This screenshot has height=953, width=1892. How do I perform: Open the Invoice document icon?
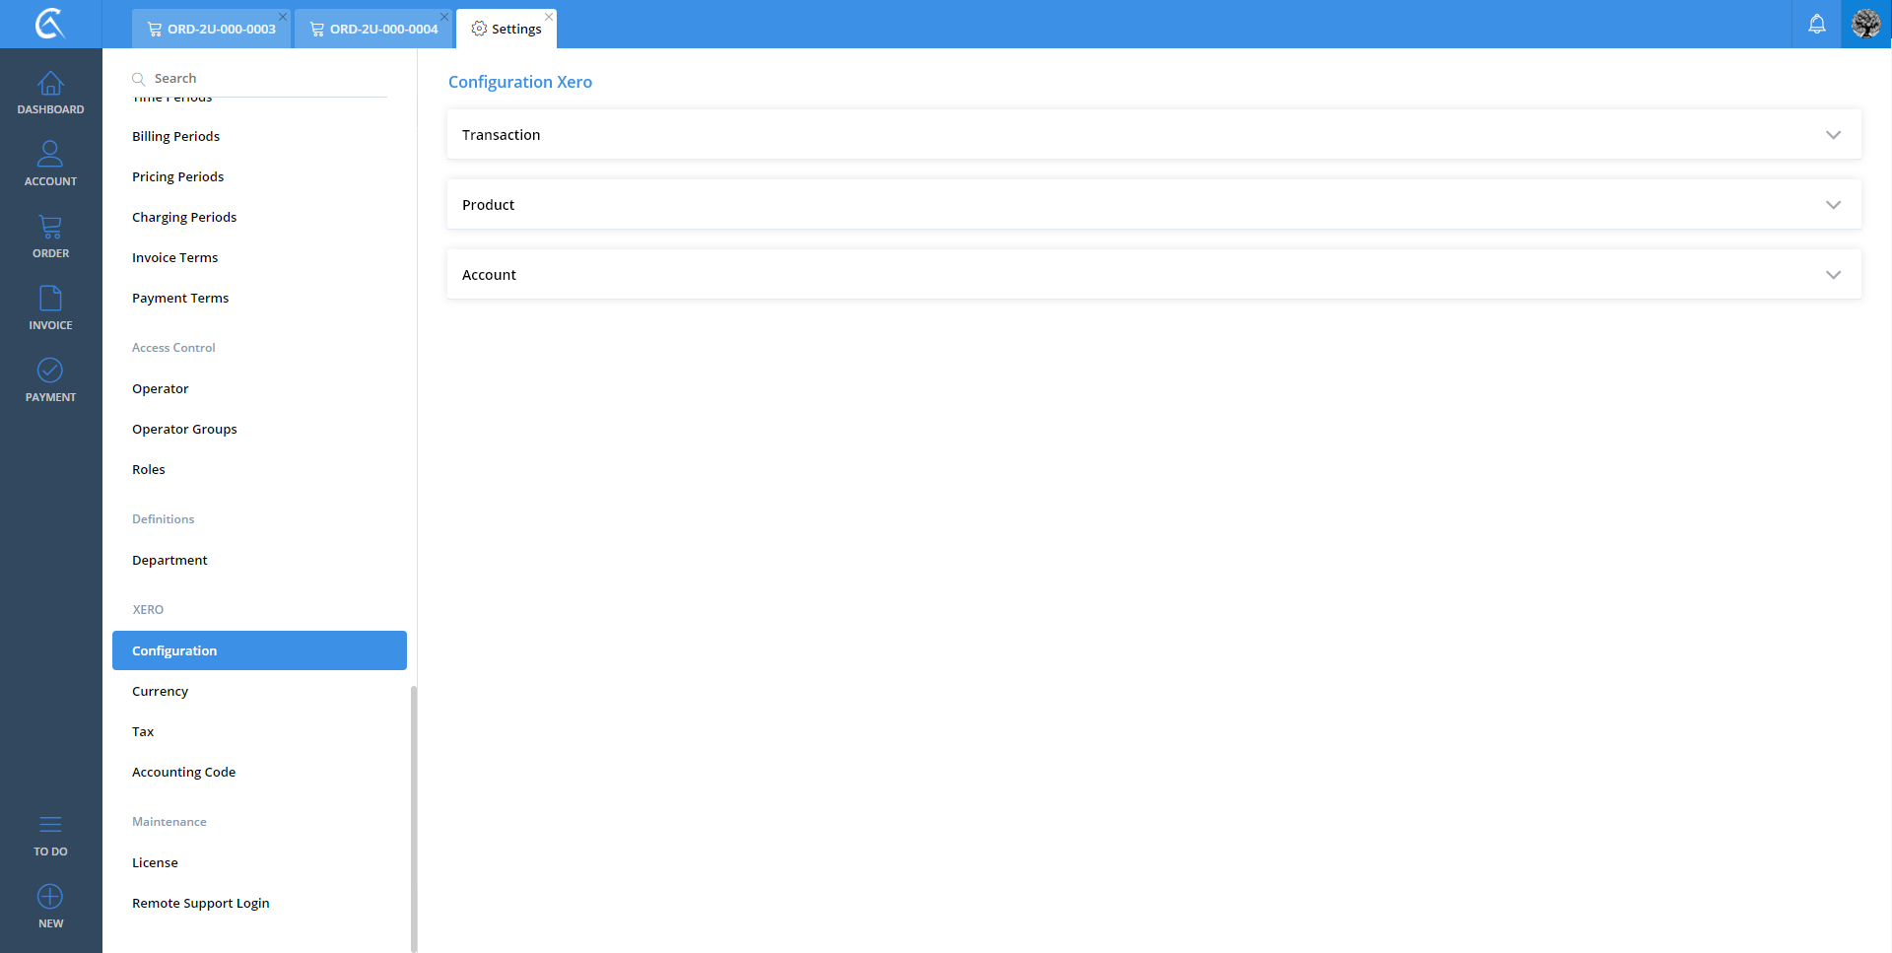(x=50, y=299)
